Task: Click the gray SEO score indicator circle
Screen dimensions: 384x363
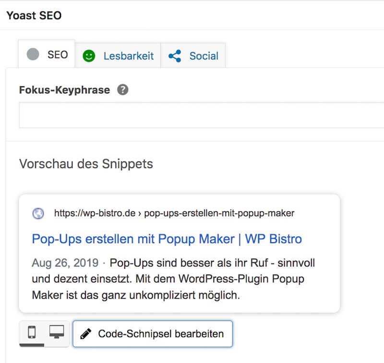Action: 33,55
